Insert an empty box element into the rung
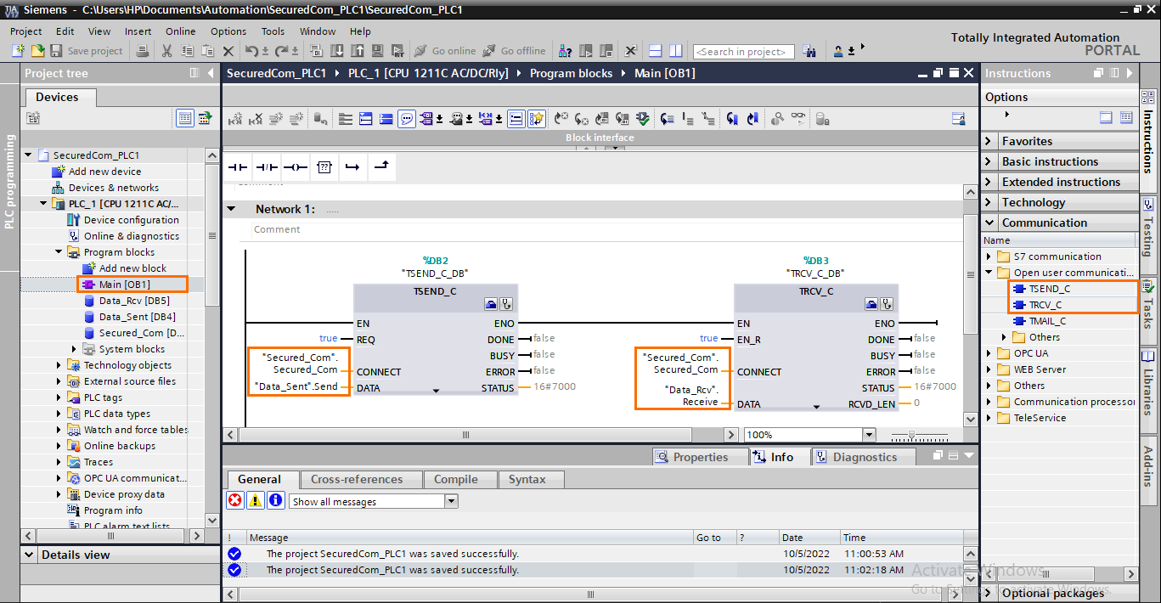This screenshot has height=603, width=1161. pos(324,166)
